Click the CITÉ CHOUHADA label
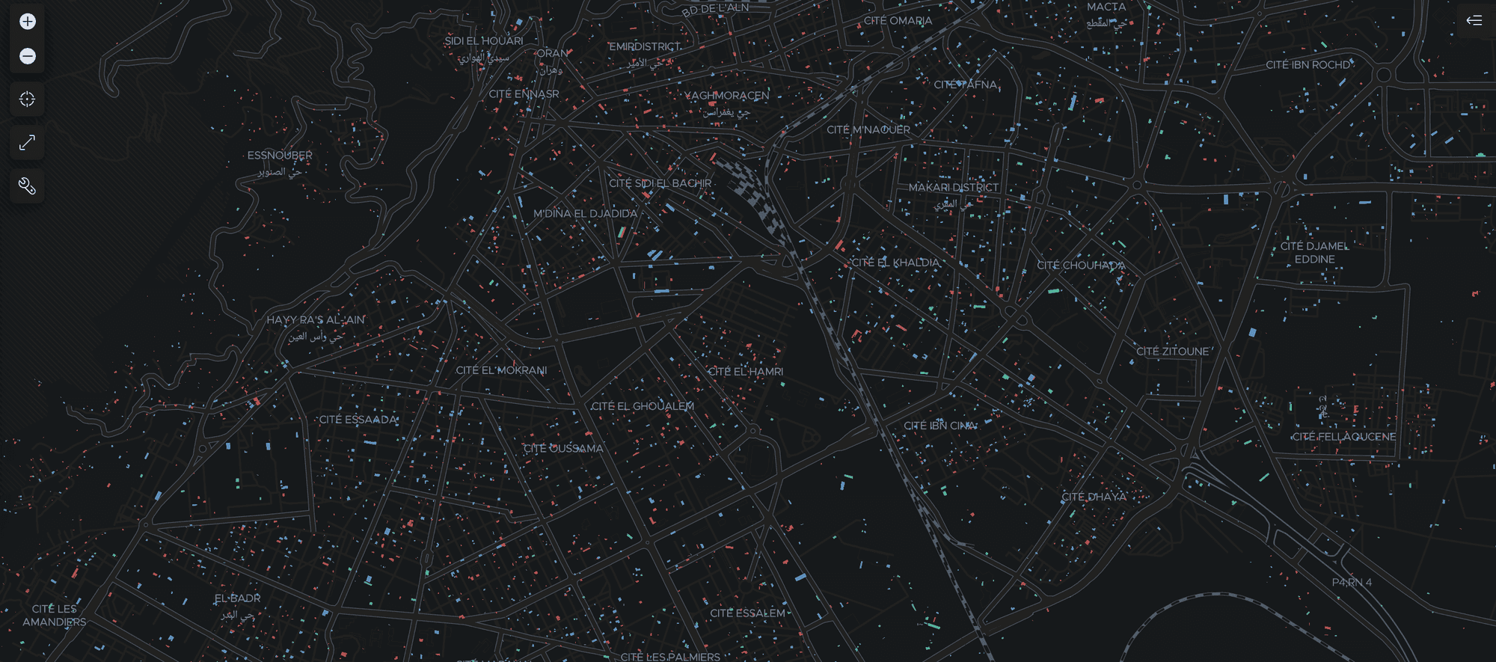 (1081, 266)
